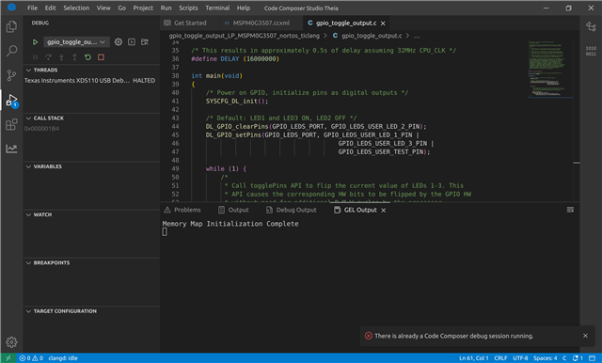This screenshot has height=363, width=602.
Task: Open the debug console icon
Action: click(x=132, y=41)
